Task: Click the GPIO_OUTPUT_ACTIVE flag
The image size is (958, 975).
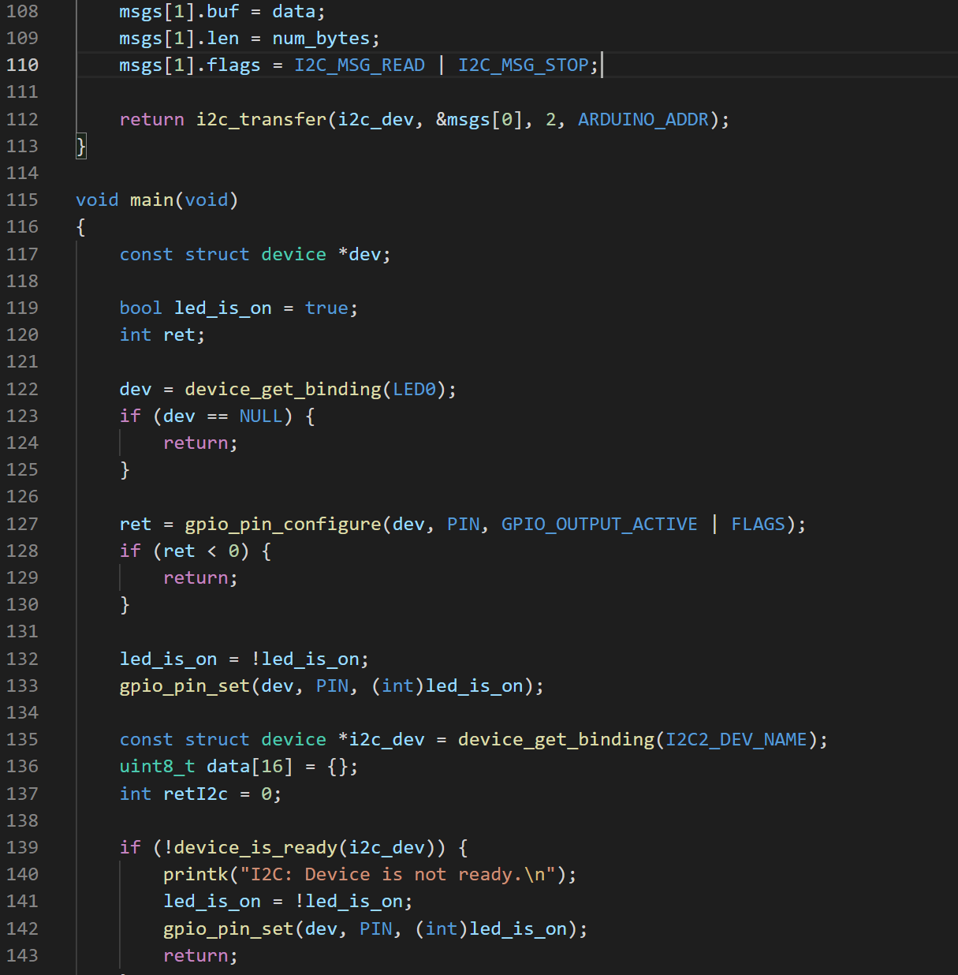Action: (x=600, y=524)
